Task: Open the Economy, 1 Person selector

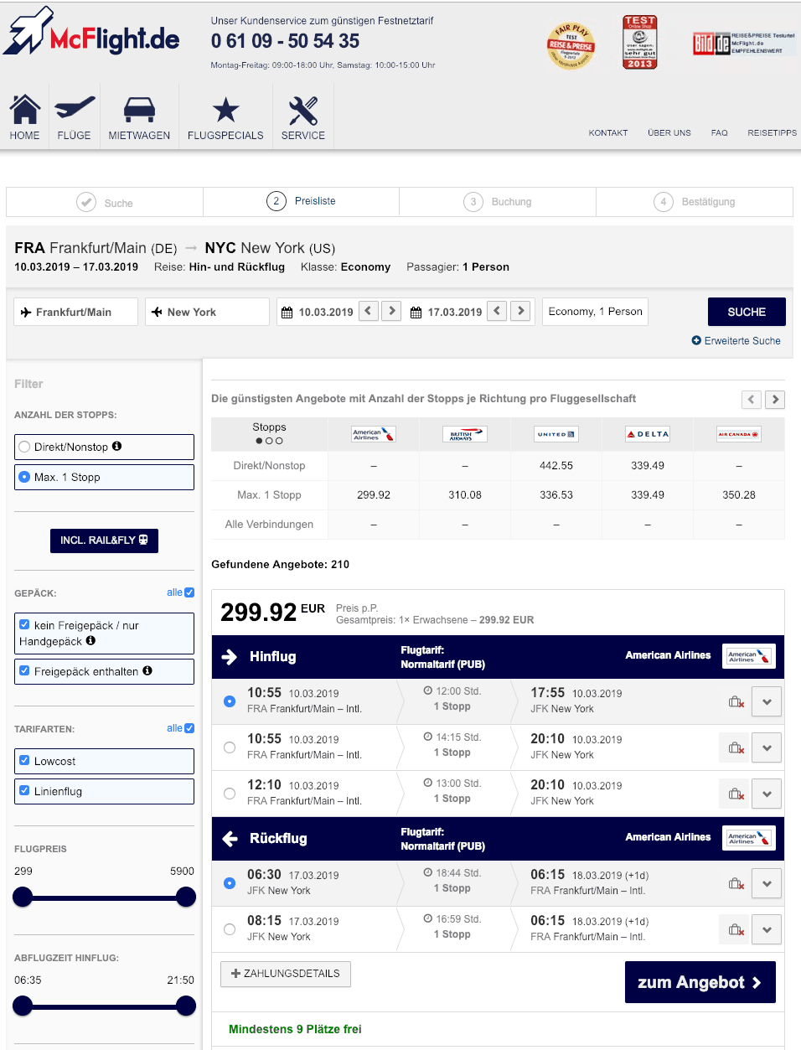Action: click(596, 312)
